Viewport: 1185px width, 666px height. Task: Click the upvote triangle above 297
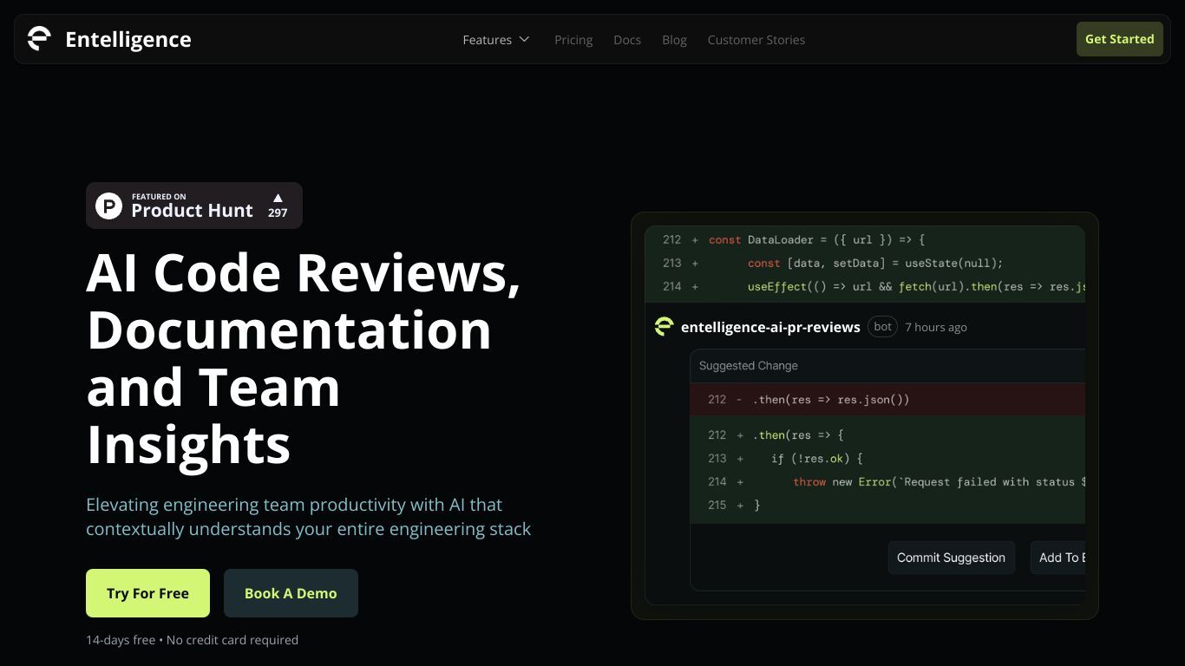tap(278, 198)
